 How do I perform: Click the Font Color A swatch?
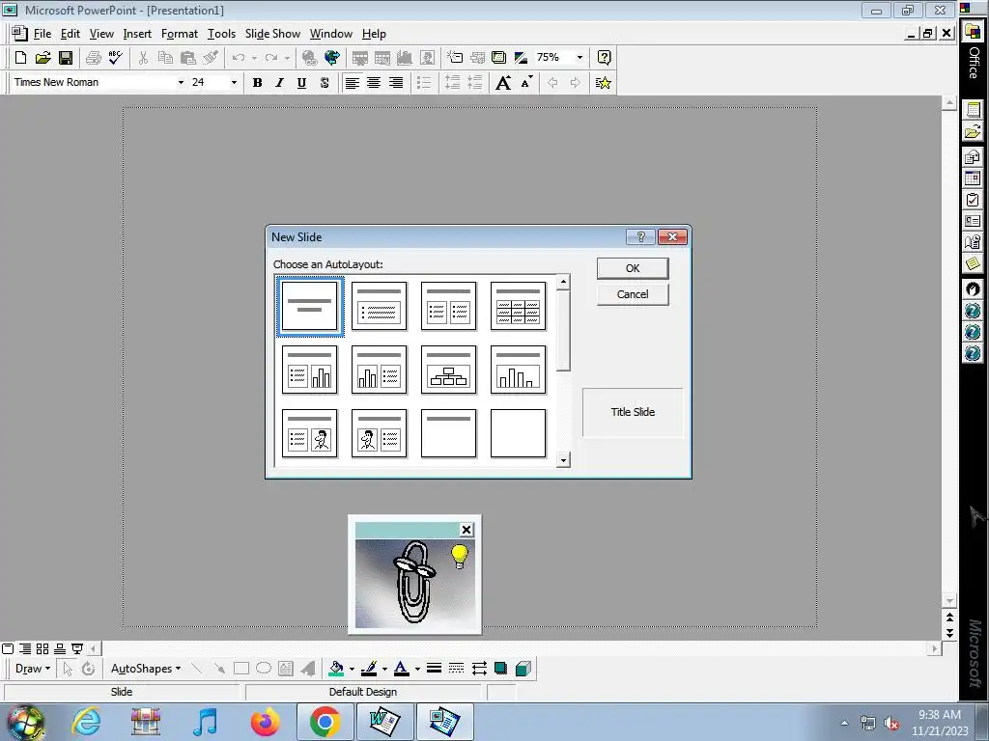[401, 669]
